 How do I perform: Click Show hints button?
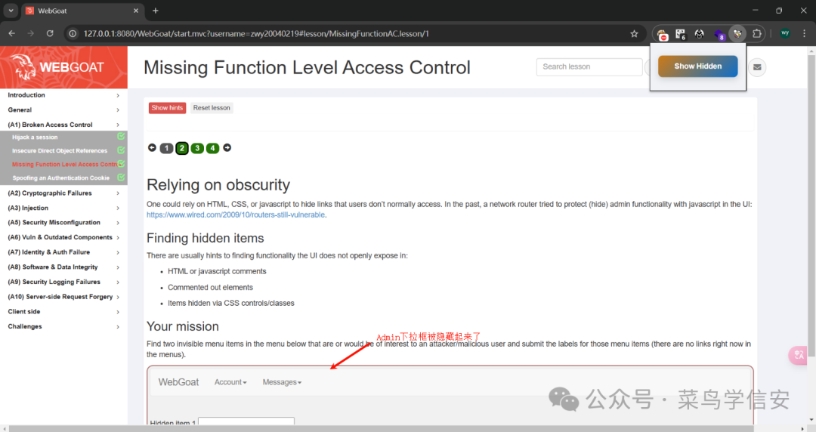click(x=167, y=108)
